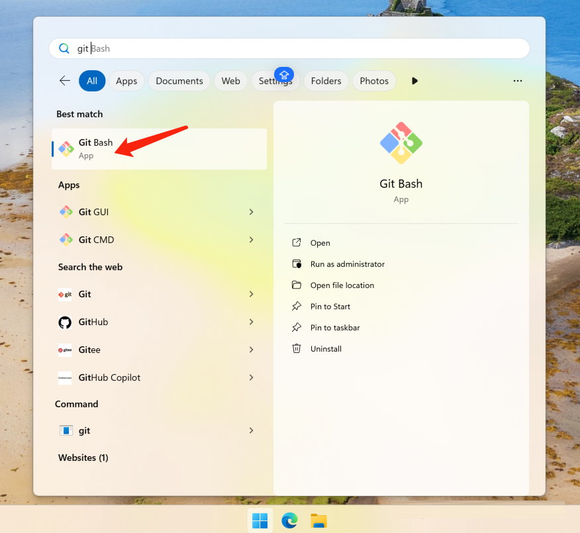Choose Uninstall for Git Bash
Viewport: 580px width, 533px height.
tap(326, 349)
